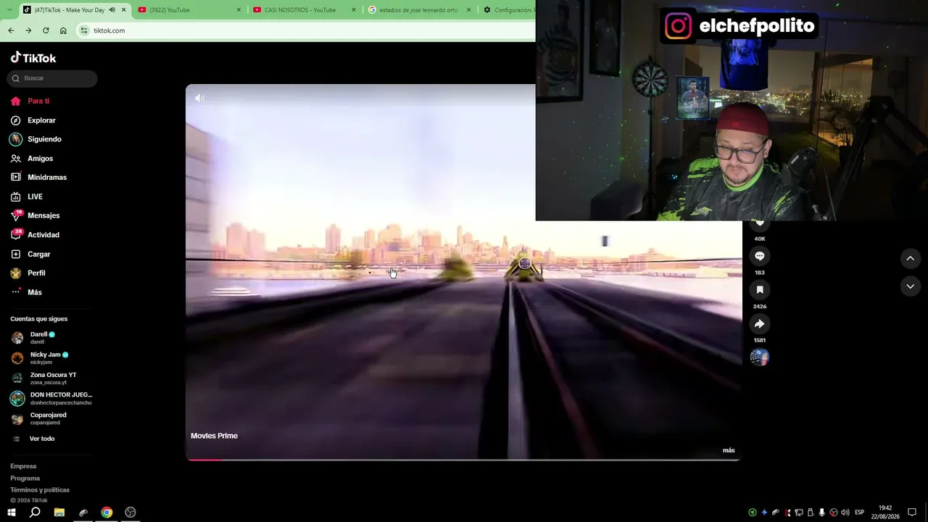View site information icon in address bar
The width and height of the screenshot is (928, 522).
[84, 30]
